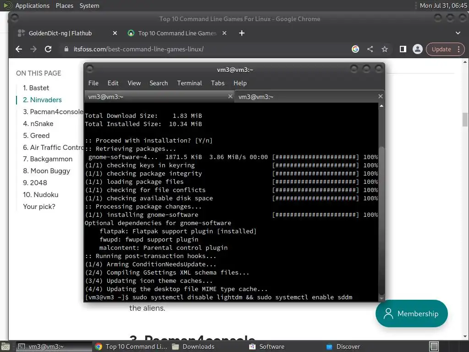Viewport: 469px width, 352px height.
Task: Jump to 5. Greed section
Action: [x=36, y=136]
